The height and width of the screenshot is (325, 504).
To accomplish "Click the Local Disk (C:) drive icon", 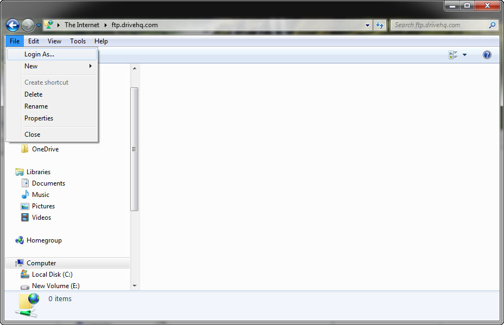I will [x=24, y=275].
